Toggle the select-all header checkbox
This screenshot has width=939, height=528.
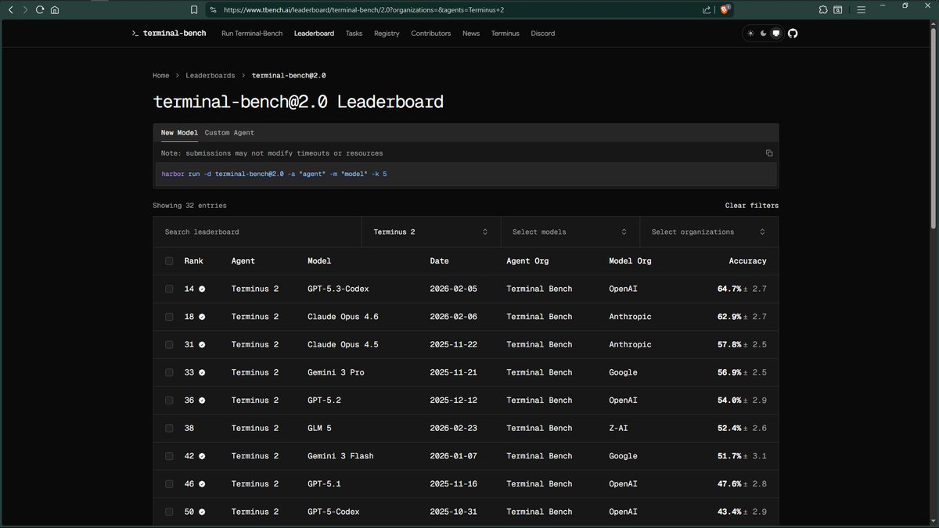[x=169, y=261]
